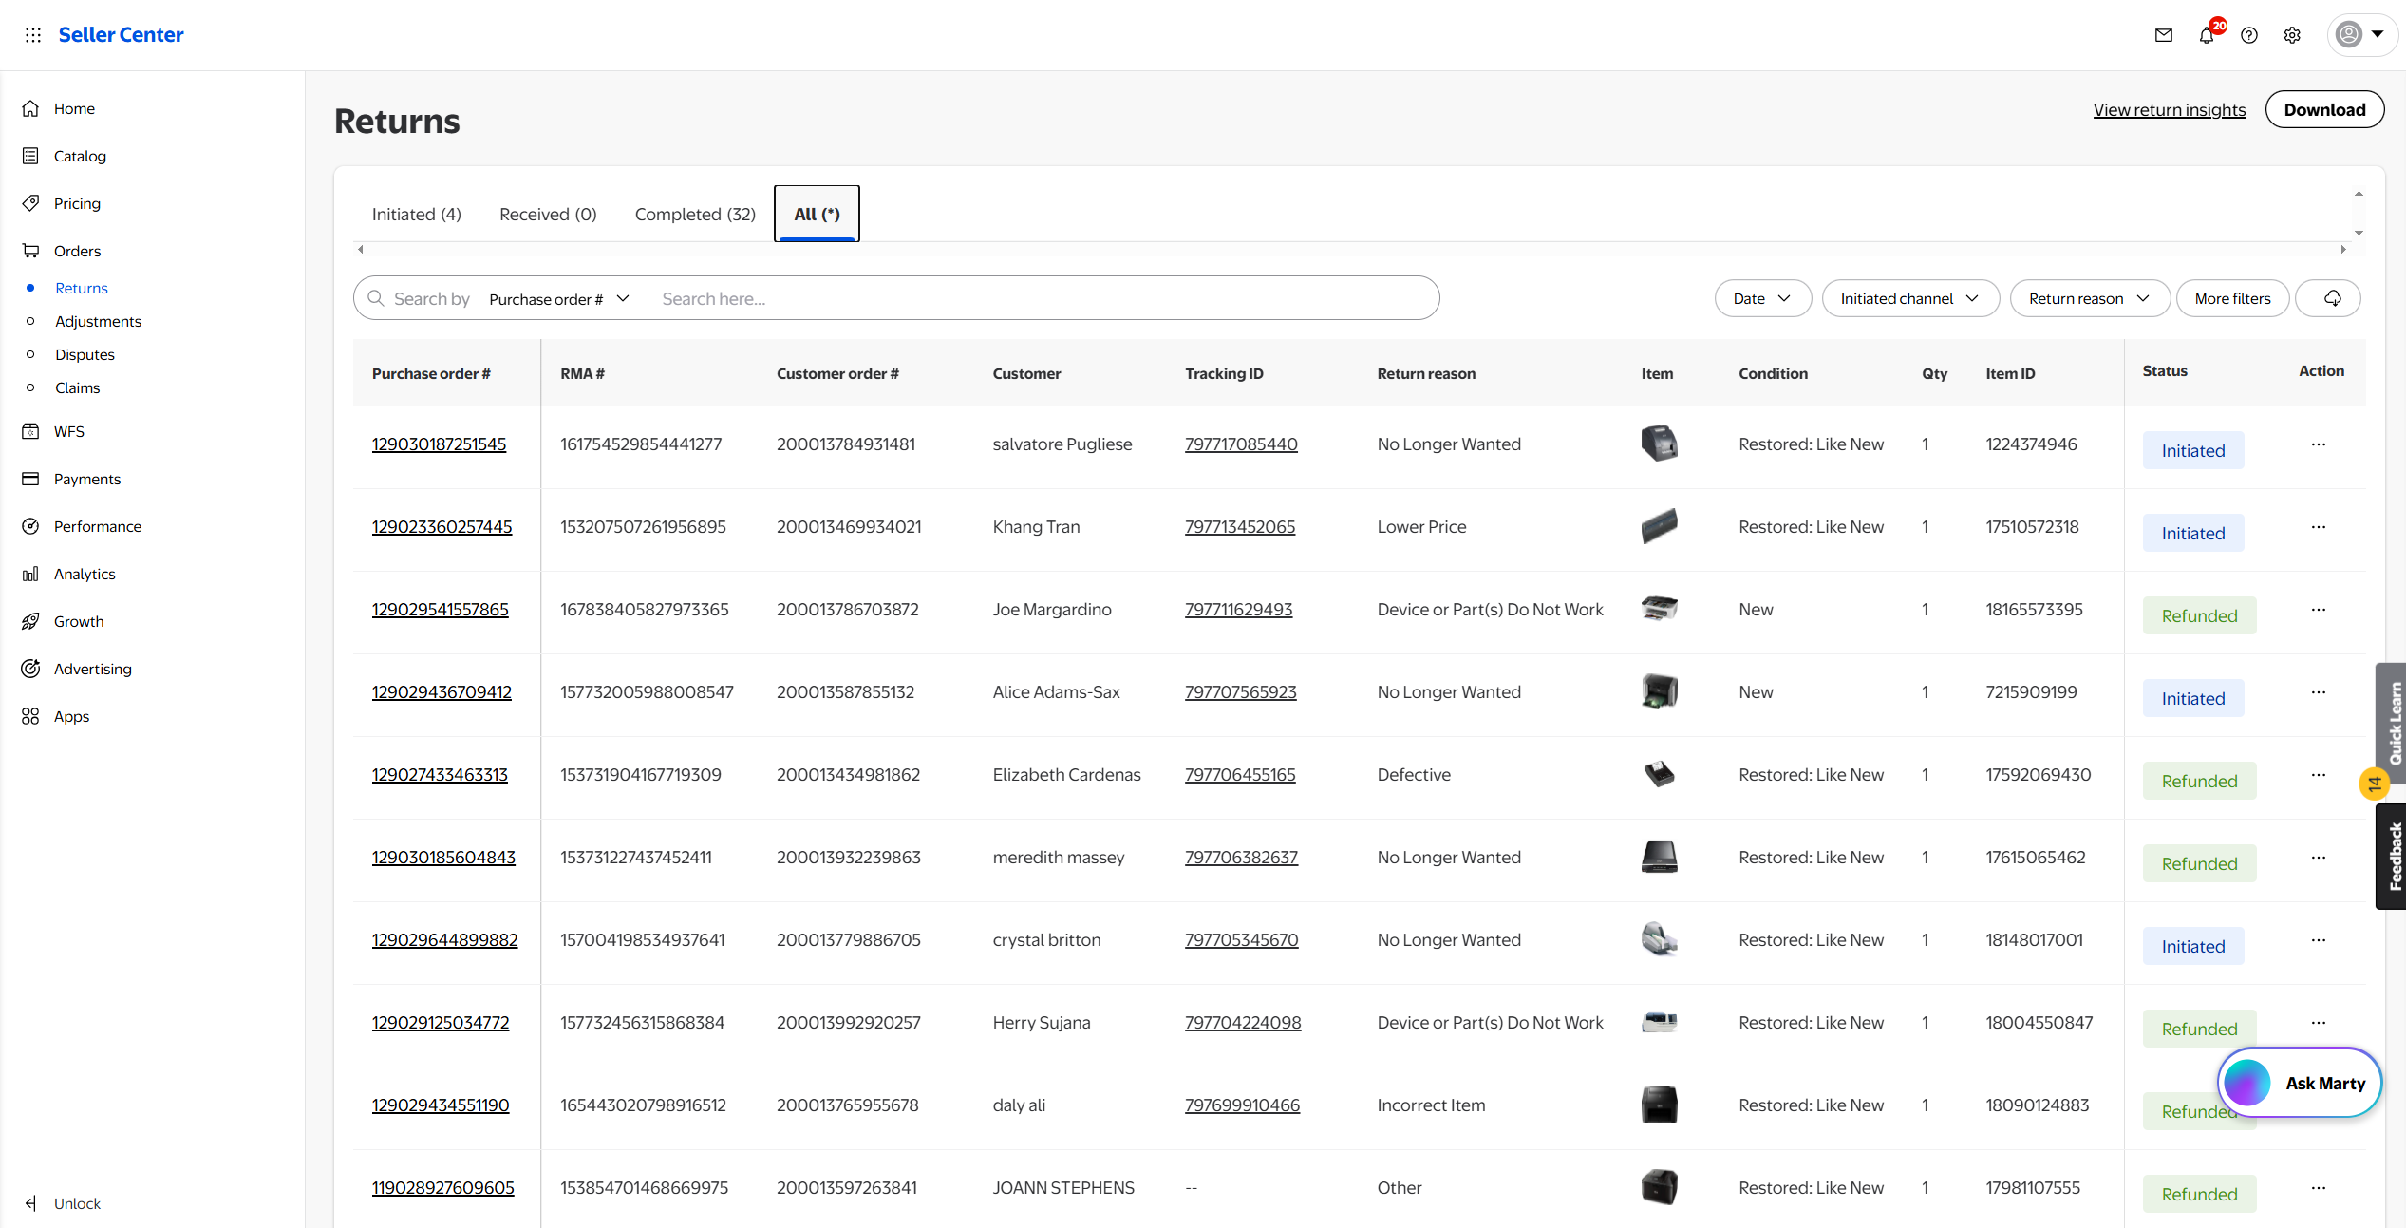Click the Analytics bar chart icon
2406x1228 pixels.
[x=30, y=574]
